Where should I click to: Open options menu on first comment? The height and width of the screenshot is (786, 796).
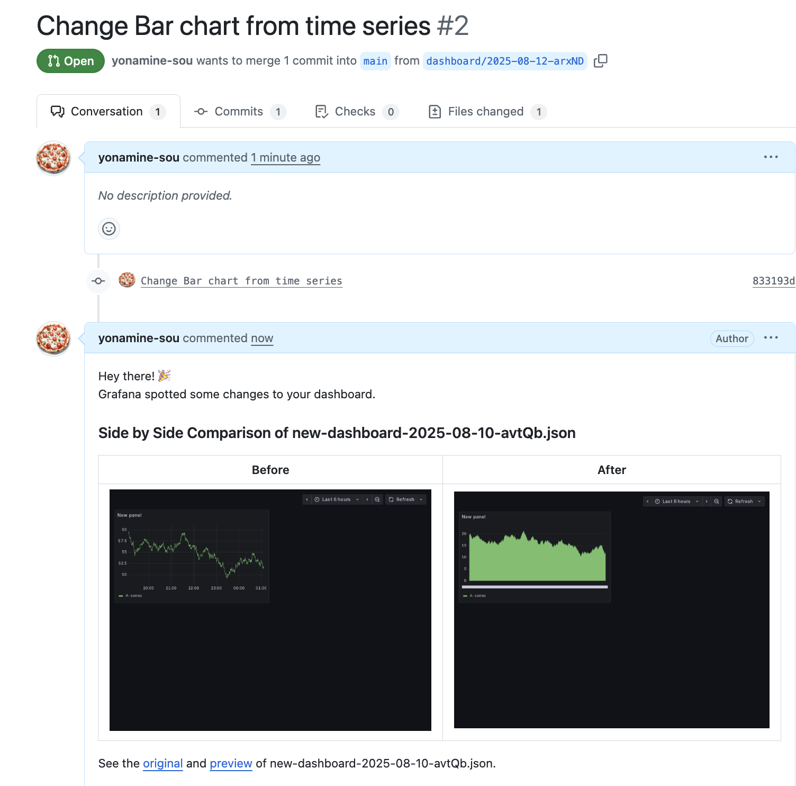tap(771, 157)
